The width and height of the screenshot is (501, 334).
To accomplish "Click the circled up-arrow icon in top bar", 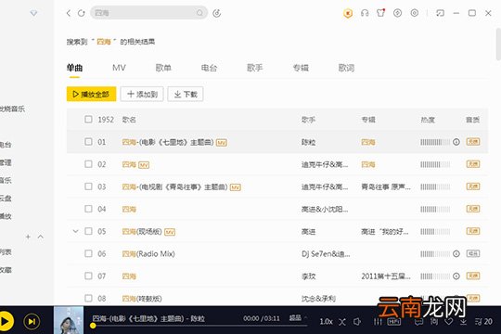I will [397, 13].
